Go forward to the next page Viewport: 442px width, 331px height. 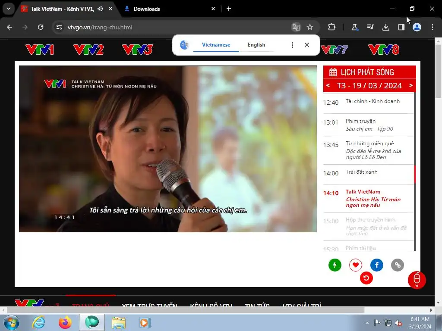(x=25, y=27)
